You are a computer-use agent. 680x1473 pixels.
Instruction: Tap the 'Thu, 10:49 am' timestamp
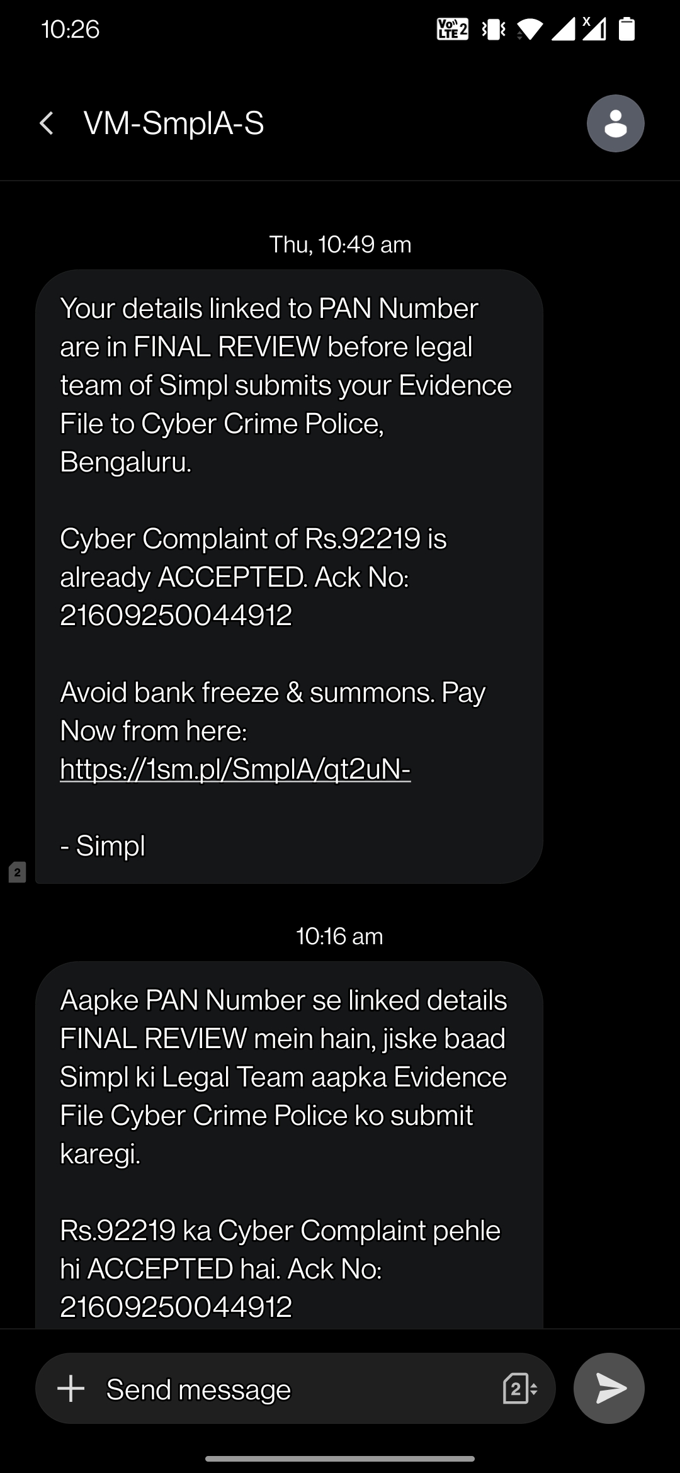(x=340, y=244)
